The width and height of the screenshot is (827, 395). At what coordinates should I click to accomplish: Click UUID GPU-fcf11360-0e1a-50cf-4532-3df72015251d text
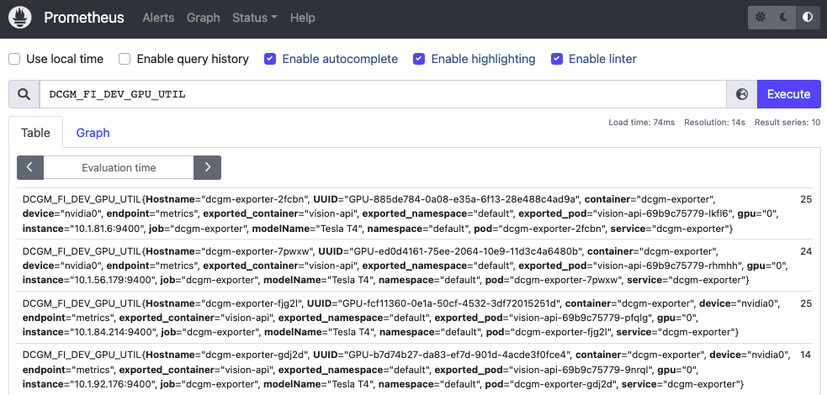point(433,303)
